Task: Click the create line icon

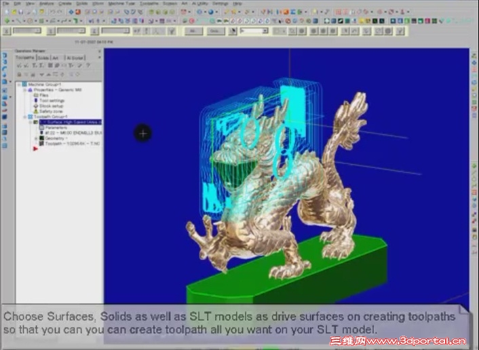Action: (x=19, y=21)
